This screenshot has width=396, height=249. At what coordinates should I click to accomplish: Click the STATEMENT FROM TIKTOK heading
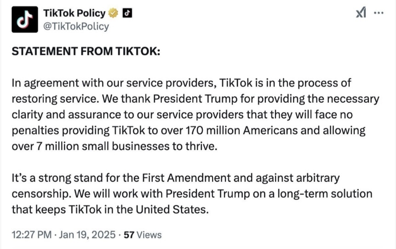86,52
